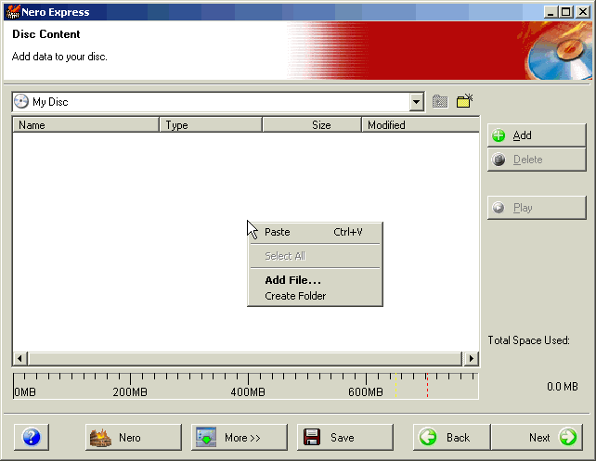The height and width of the screenshot is (461, 596).
Task: Proceed with the Next button
Action: click(x=537, y=438)
